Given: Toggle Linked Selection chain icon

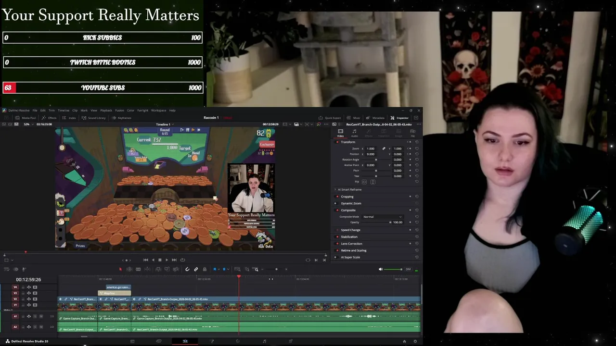Looking at the screenshot, I should coord(196,269).
